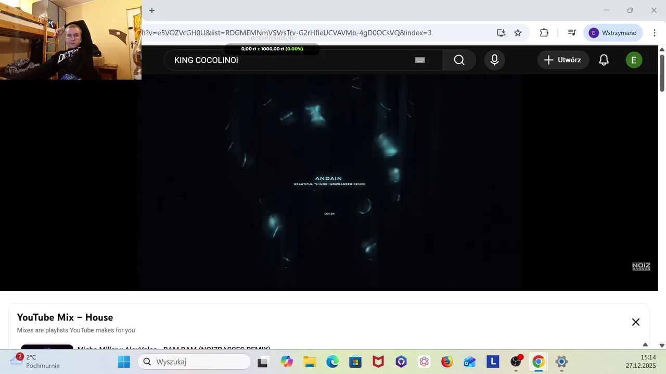Open a new browser tab
Screen dimensions: 666x374
(x=152, y=10)
